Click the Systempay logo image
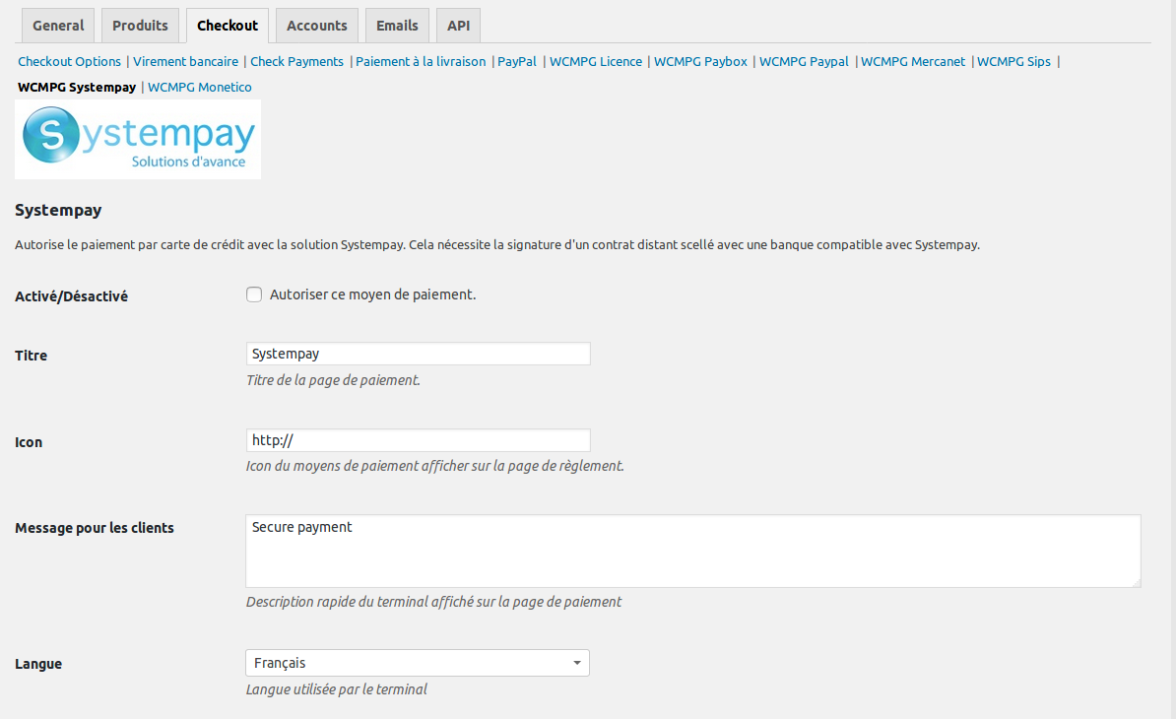 pyautogui.click(x=138, y=140)
